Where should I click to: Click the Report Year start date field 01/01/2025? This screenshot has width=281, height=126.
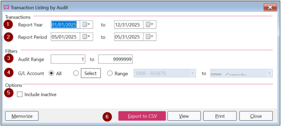66,25
